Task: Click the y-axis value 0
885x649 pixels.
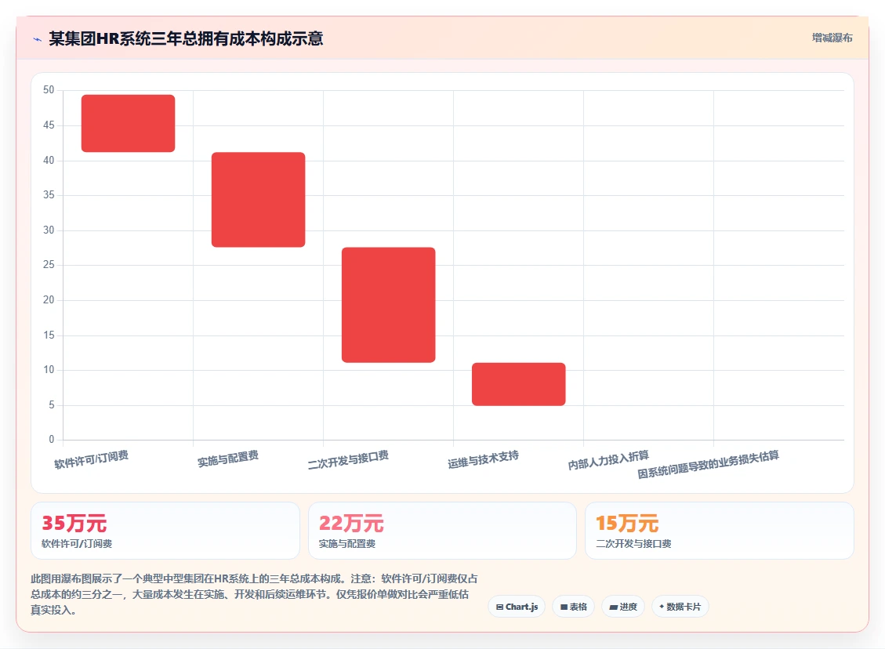Action: (52, 439)
